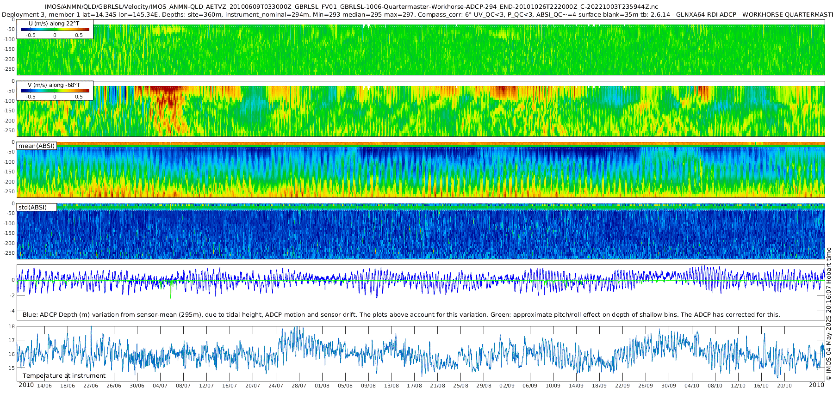Select the std(ABSI) panel label
Image resolution: width=833 pixels, height=393 pixels.
37,208
